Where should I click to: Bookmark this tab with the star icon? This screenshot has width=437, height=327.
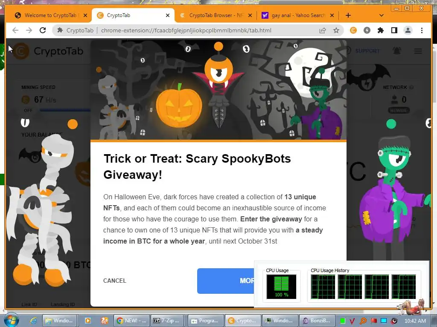click(336, 30)
